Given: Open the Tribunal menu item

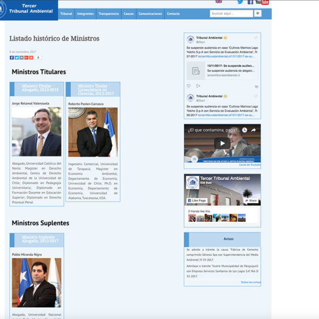Looking at the screenshot, I should pos(66,14).
